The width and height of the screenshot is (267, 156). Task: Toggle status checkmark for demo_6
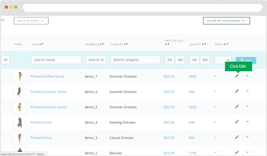pos(215,91)
